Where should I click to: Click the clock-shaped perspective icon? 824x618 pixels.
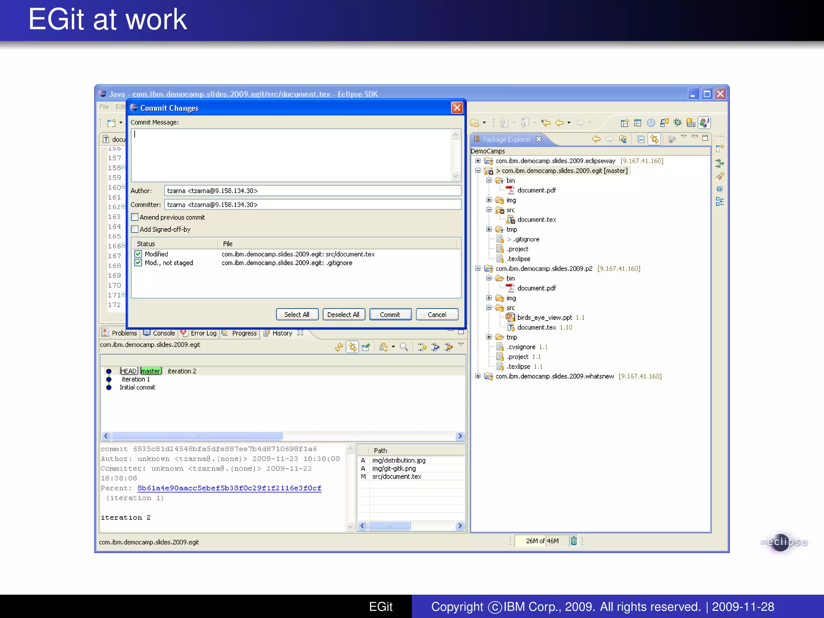click(651, 123)
